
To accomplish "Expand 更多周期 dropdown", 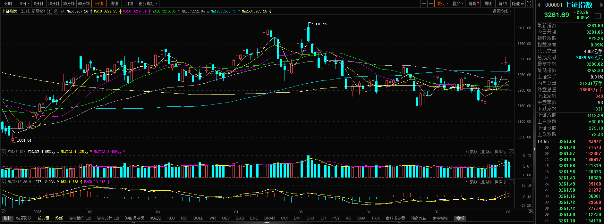I will [x=148, y=4].
